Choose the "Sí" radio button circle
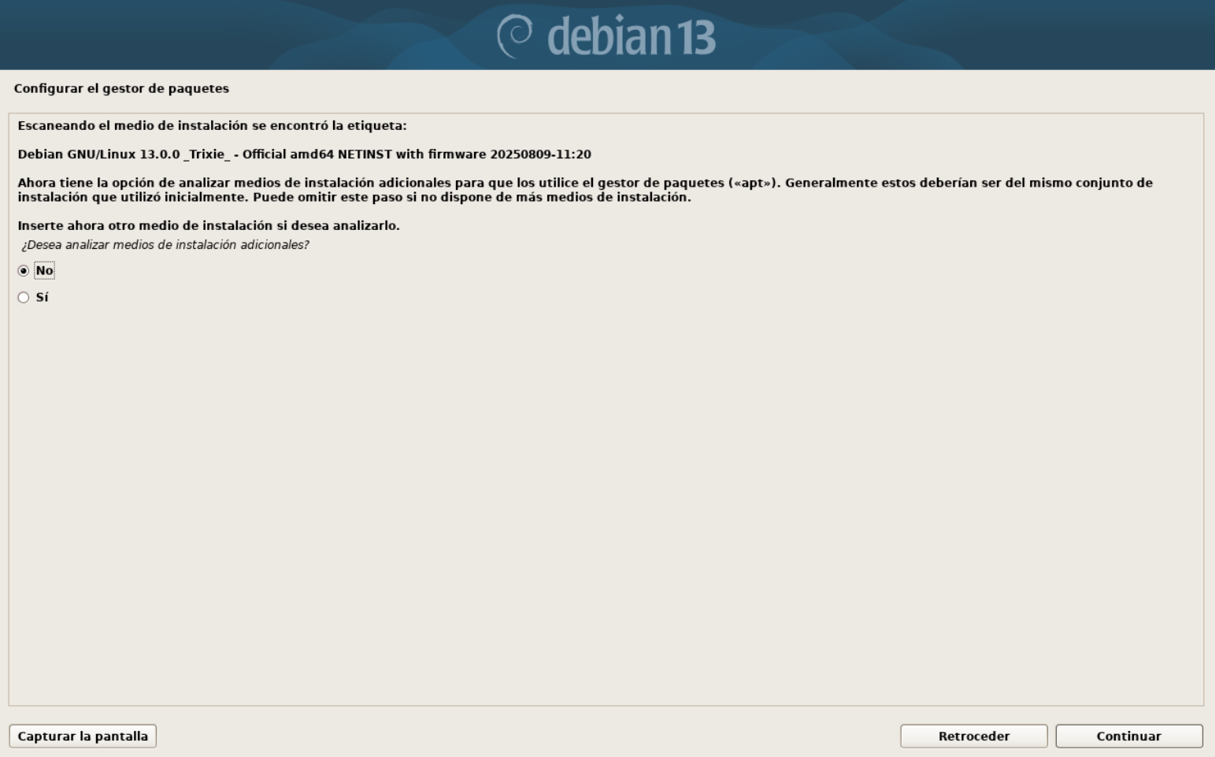 pos(24,298)
